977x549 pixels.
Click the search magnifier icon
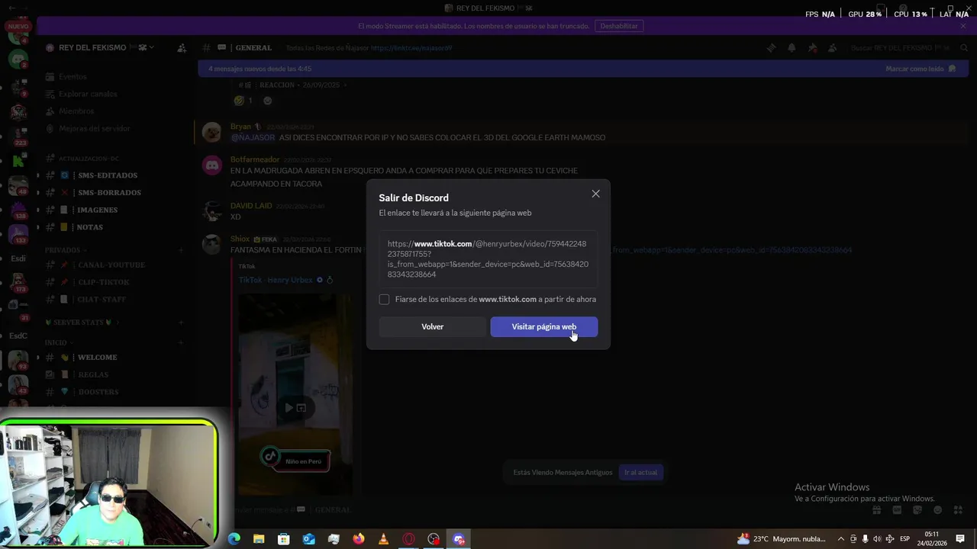click(x=964, y=47)
